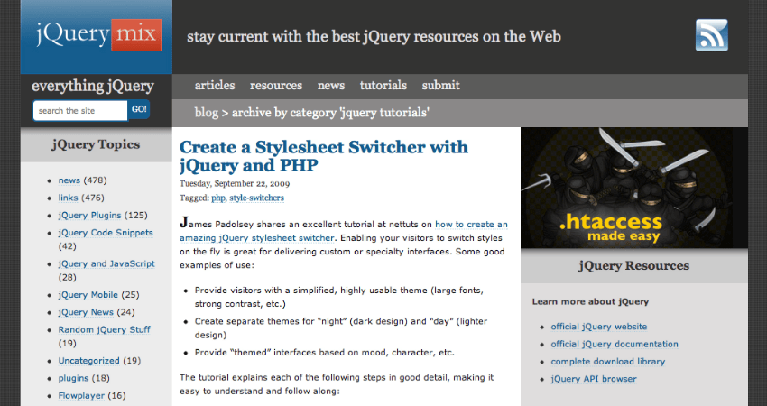Click the jQuery Topics heading
The image size is (767, 406).
click(96, 144)
